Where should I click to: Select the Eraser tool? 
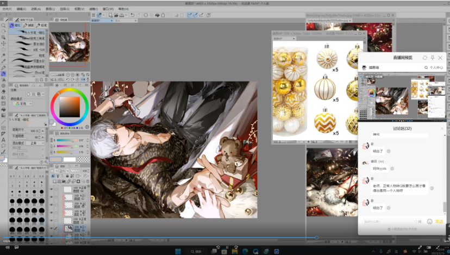[3, 91]
